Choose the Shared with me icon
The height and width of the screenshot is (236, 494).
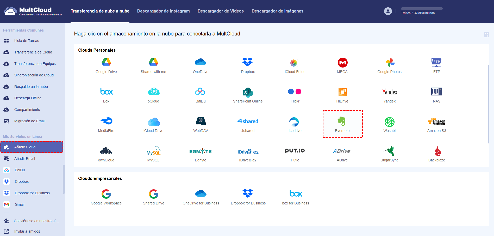click(153, 62)
